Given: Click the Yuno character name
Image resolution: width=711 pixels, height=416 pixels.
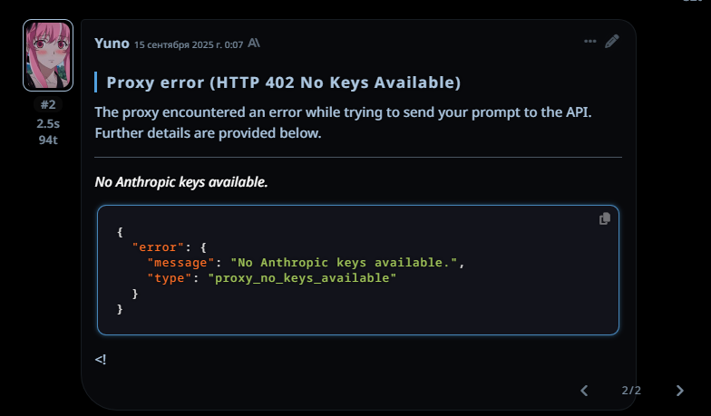Looking at the screenshot, I should [x=112, y=42].
